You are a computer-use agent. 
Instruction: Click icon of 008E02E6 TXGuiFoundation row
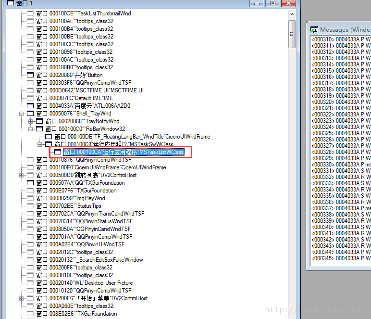30,314
